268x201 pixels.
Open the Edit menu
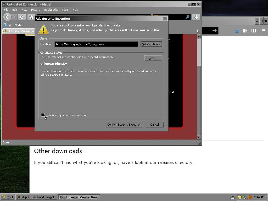[15, 10]
